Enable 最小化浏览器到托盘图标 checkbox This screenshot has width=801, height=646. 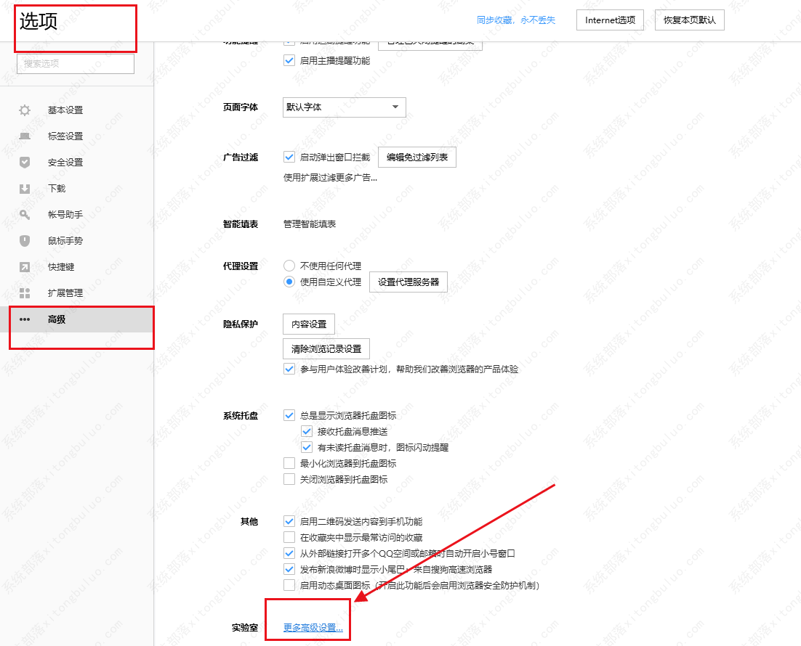tap(289, 463)
